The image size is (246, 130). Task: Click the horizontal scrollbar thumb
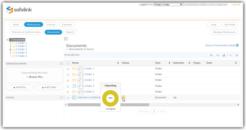[x=108, y=105]
